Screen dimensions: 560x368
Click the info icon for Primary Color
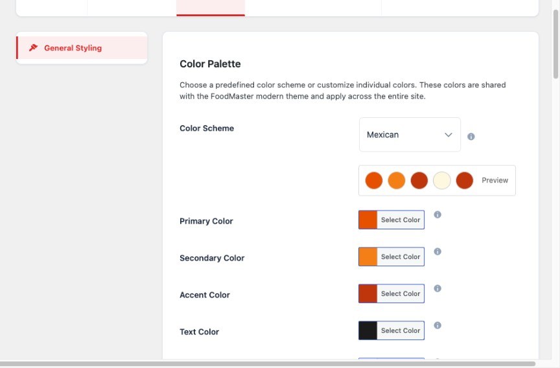(x=437, y=214)
